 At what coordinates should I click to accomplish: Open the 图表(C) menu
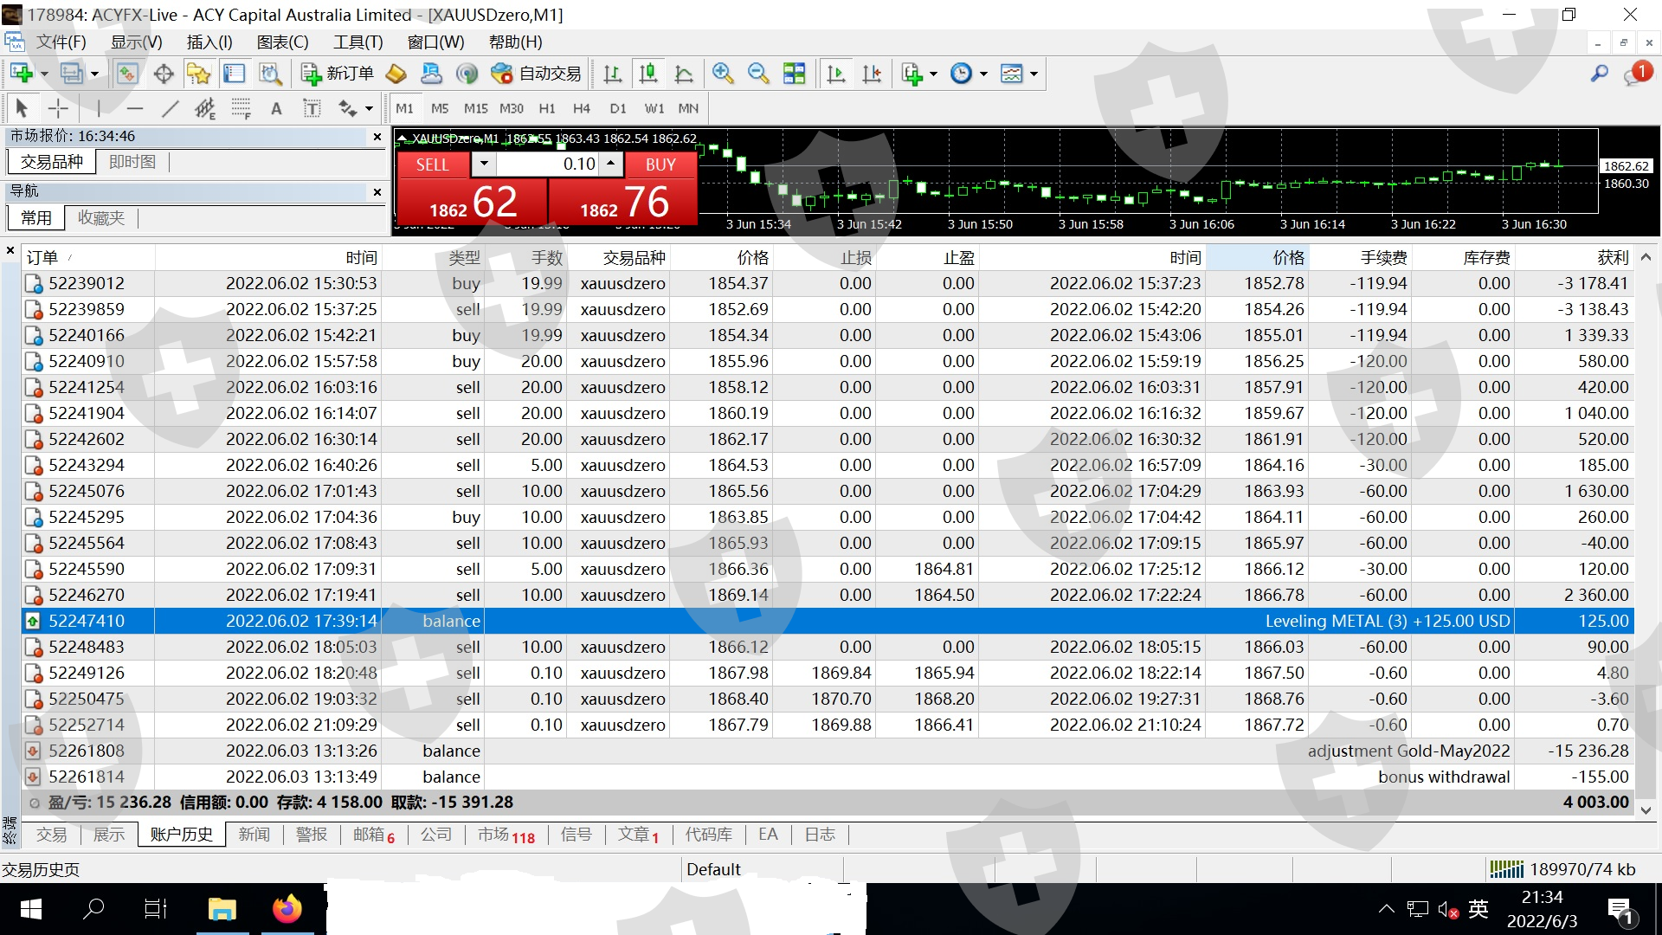tap(282, 42)
